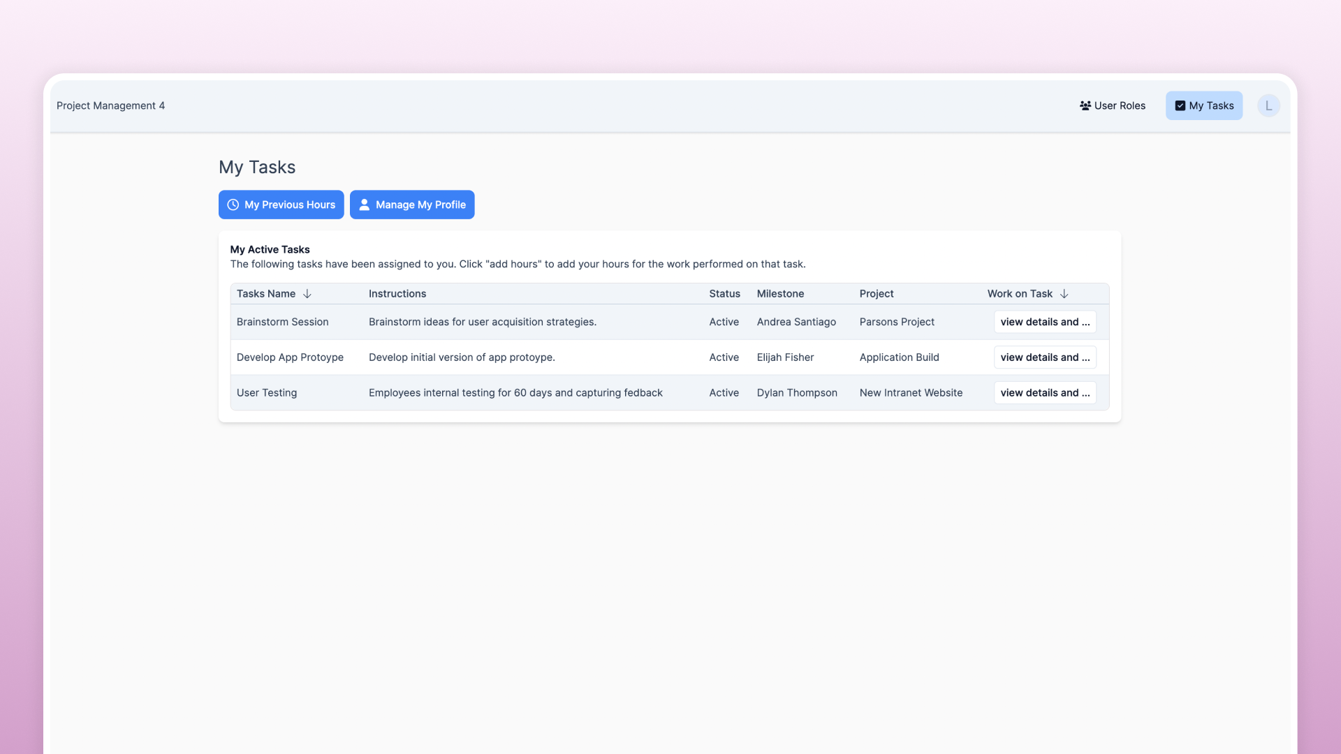The height and width of the screenshot is (754, 1341).
Task: Open the user avatar "L" menu
Action: pyautogui.click(x=1268, y=105)
